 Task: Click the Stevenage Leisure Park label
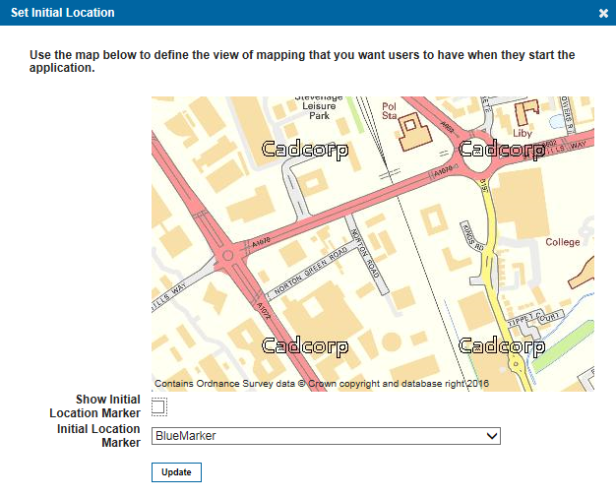(x=319, y=107)
